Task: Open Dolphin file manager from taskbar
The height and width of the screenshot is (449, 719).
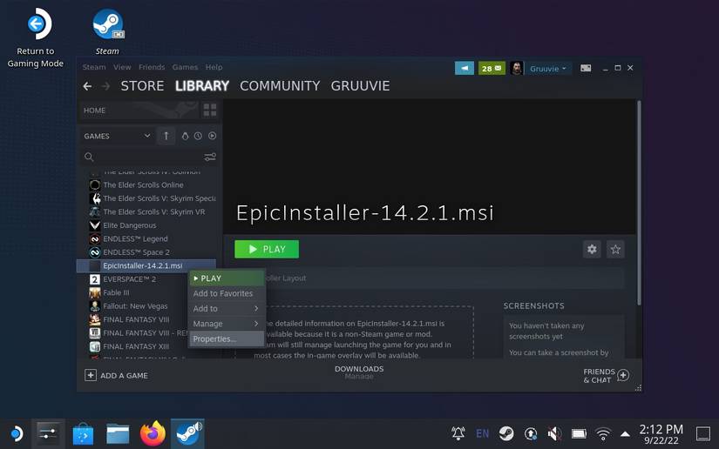Action: 118,433
